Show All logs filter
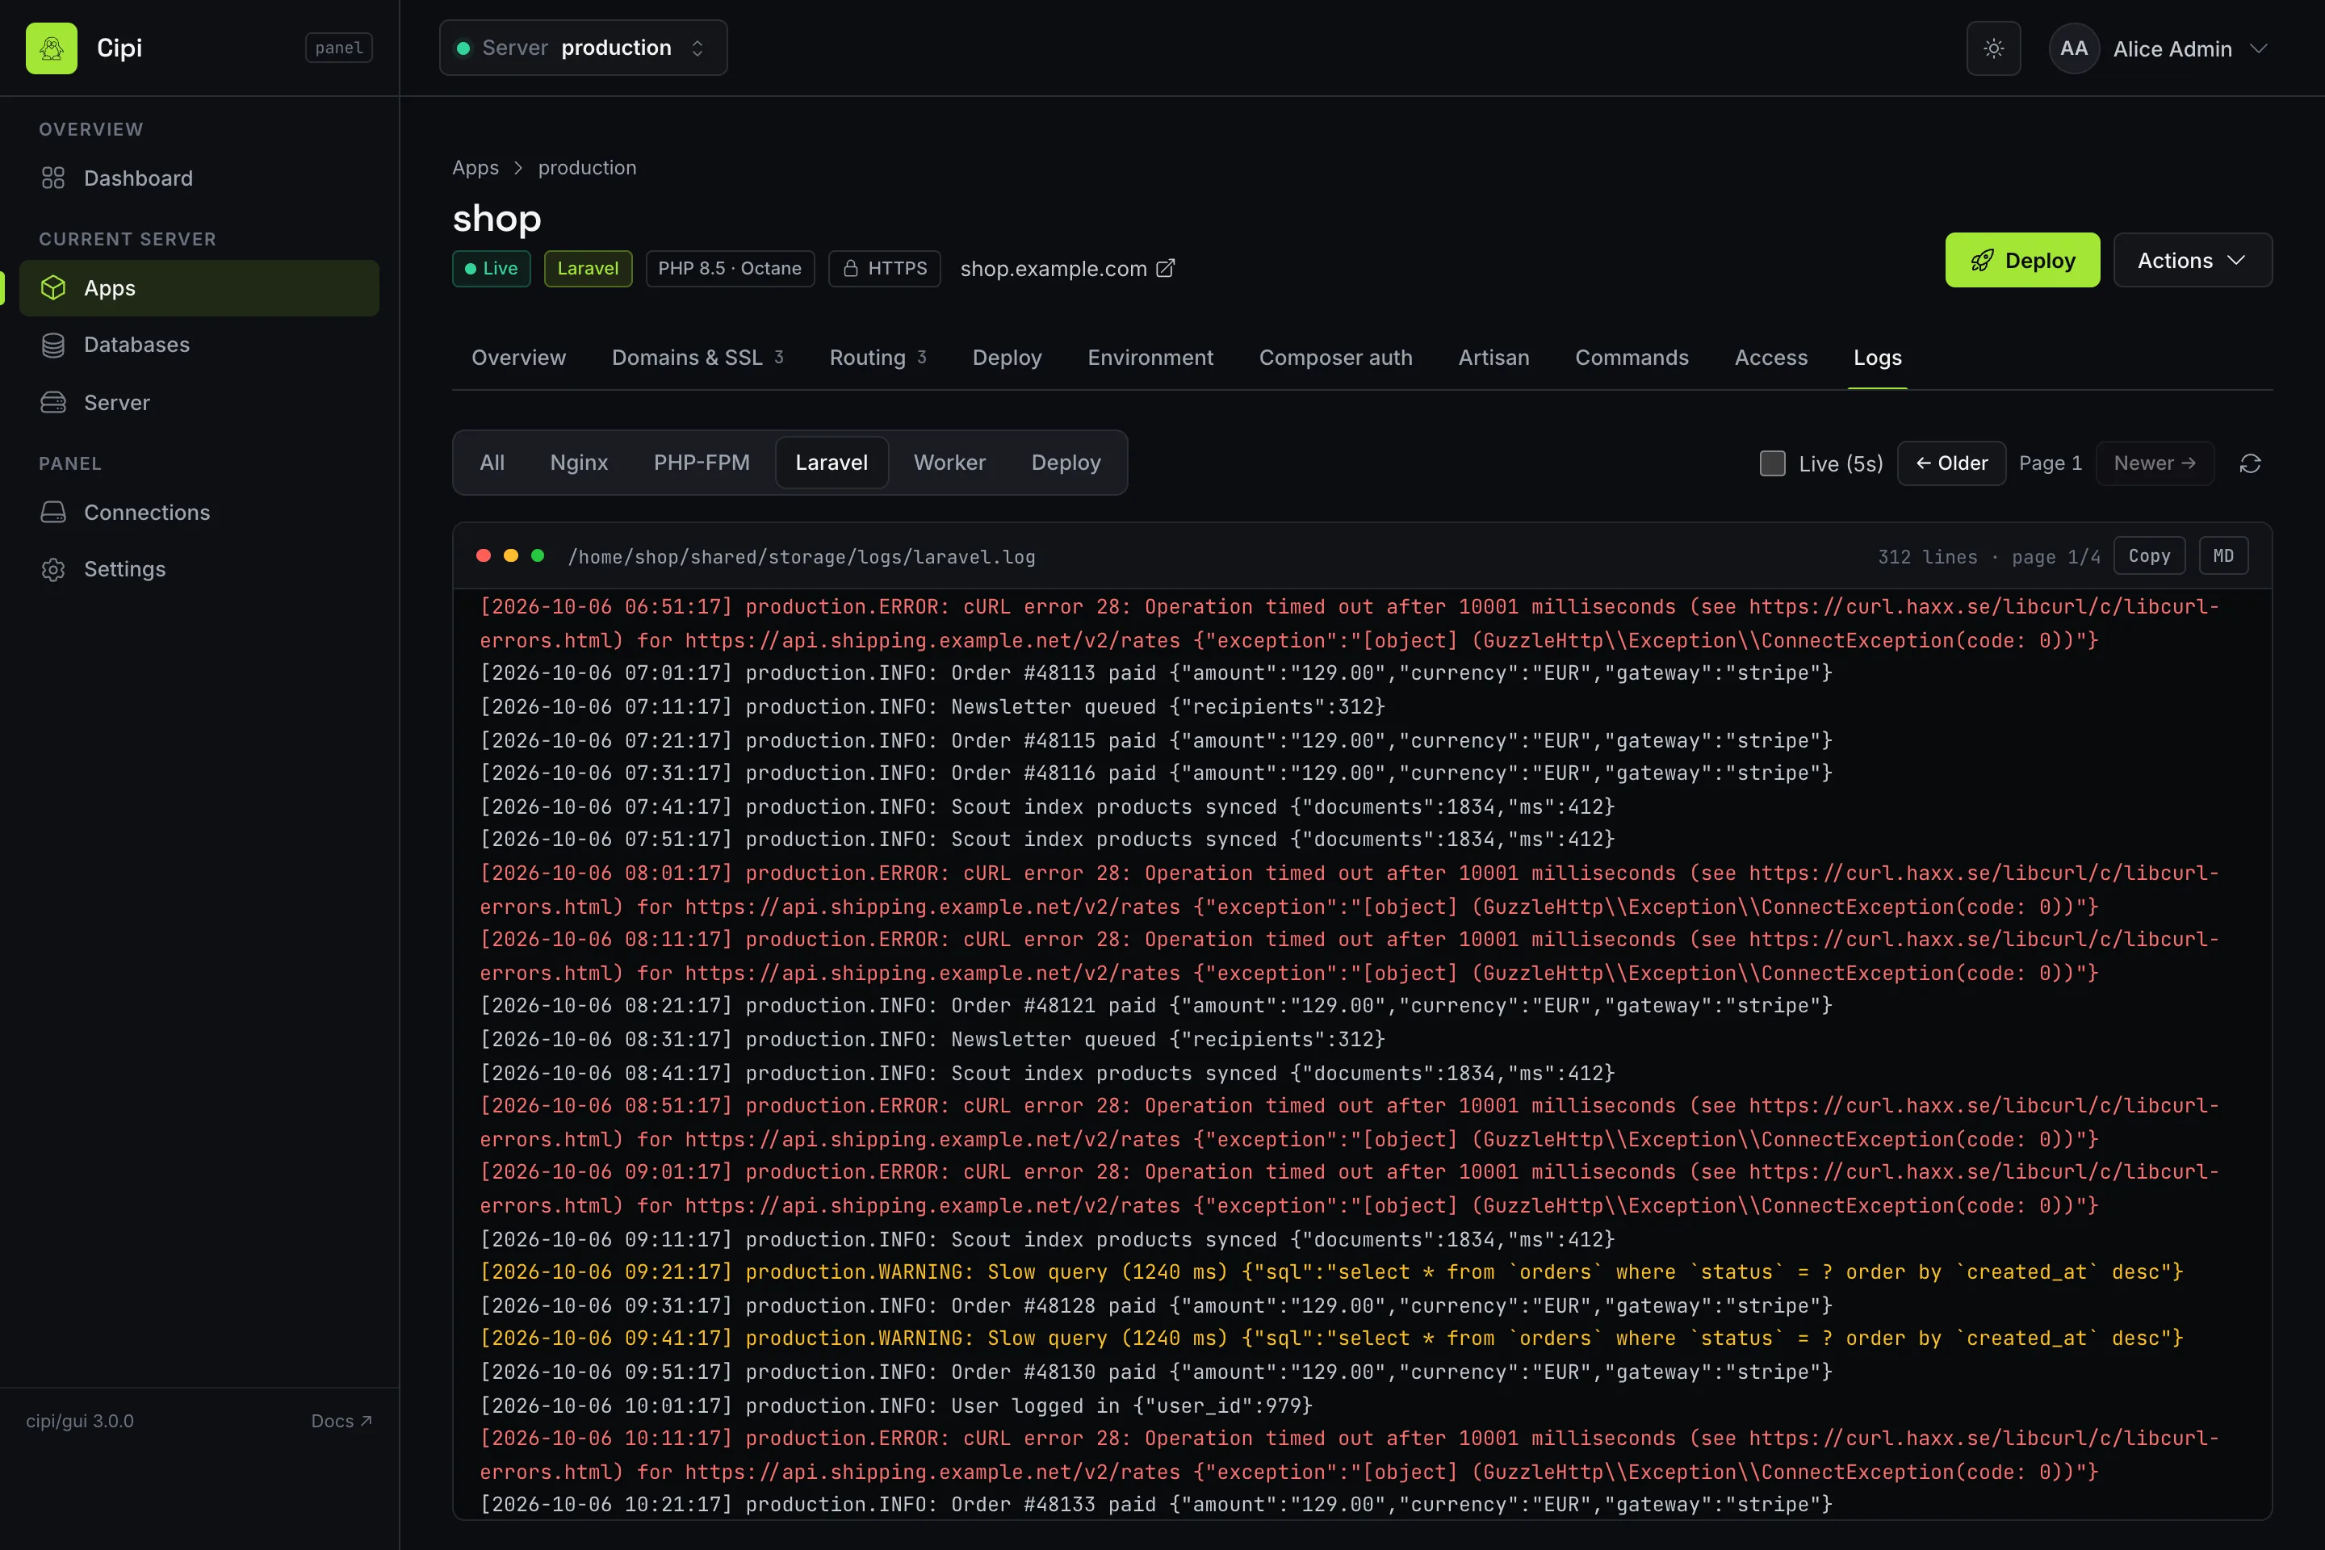Image resolution: width=2325 pixels, height=1550 pixels. [492, 463]
